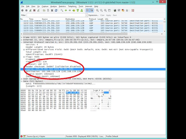
Task: Select the [Length: 123] data line
Action: click(x=34, y=86)
